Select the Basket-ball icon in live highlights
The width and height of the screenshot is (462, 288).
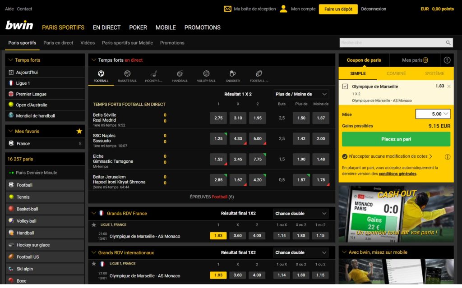click(127, 73)
